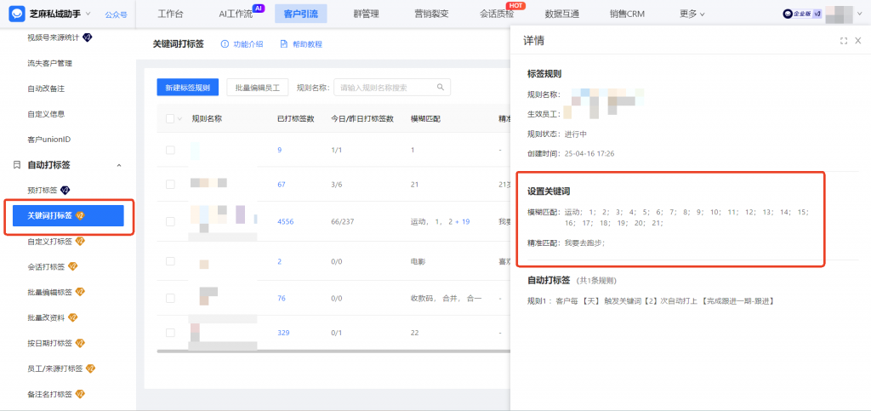Toggle the select-all checkbox in table header
This screenshot has width=871, height=411.
pos(171,119)
